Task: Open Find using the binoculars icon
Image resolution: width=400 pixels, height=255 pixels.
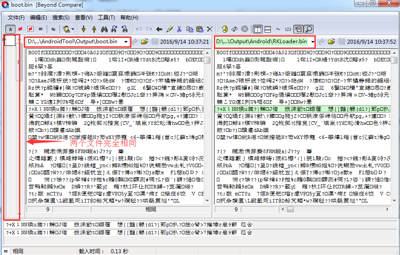Action: pos(104,29)
